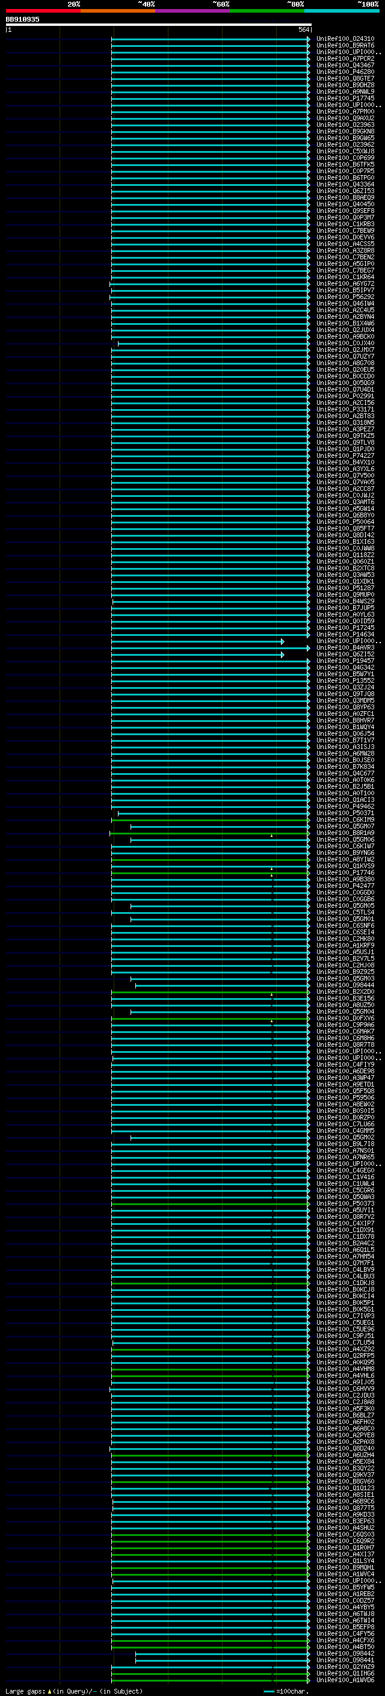Click the cyan ~100% identity legend segment
This screenshot has width=385, height=1696.
click(342, 11)
